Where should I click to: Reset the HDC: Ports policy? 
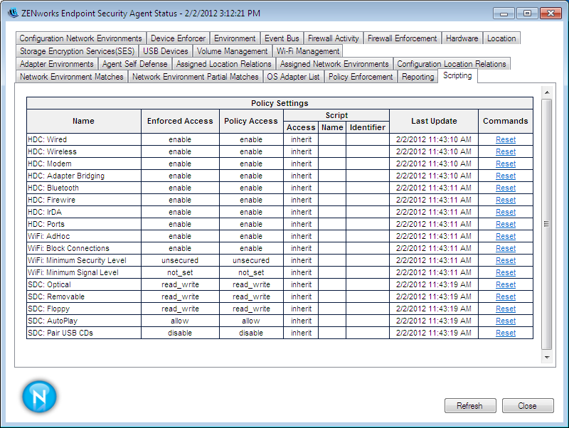point(506,224)
